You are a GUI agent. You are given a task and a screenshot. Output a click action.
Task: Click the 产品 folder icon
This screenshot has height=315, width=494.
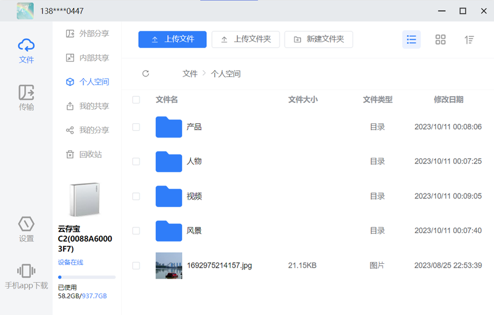click(x=169, y=127)
